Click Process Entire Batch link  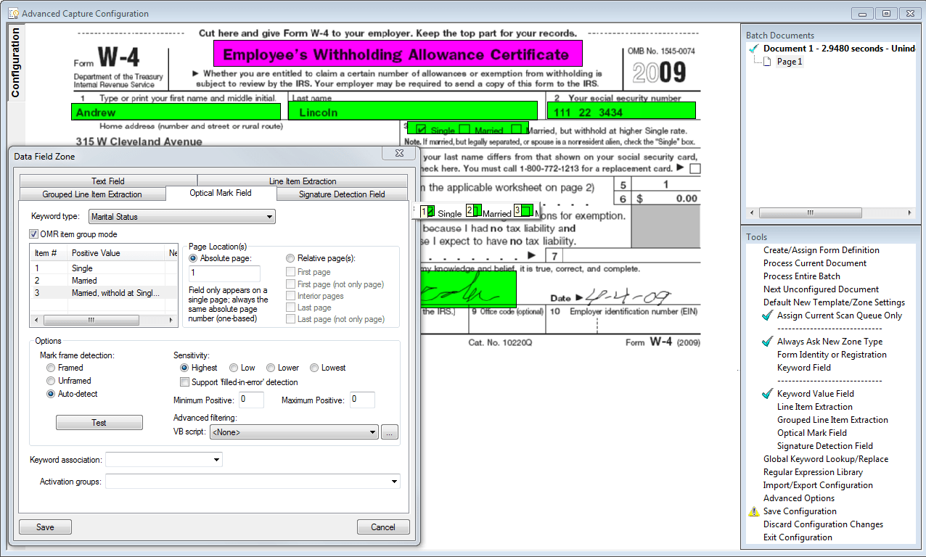802,276
